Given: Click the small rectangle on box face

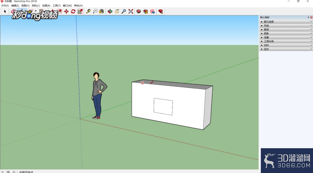Looking at the screenshot, I should click(163, 106).
